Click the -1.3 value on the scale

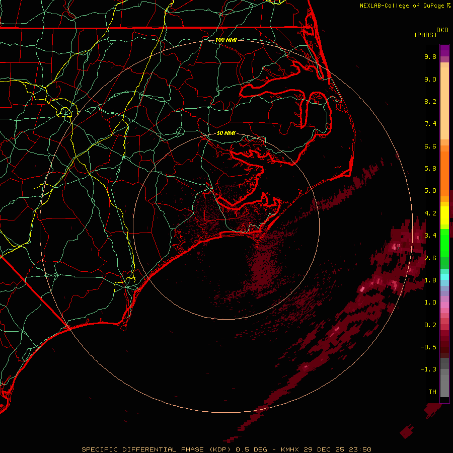pos(428,369)
